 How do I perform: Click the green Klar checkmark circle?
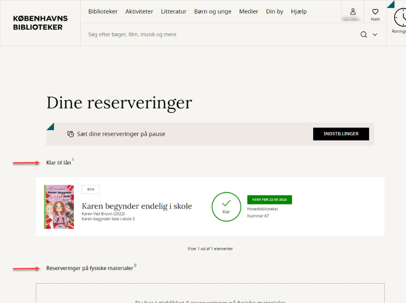tap(226, 207)
